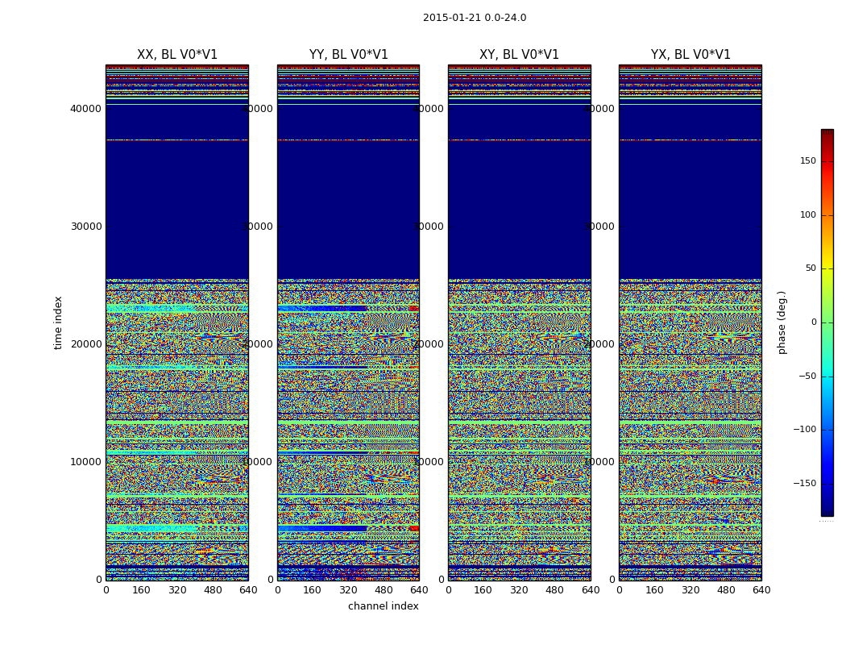Click the '2015-01-21 0.0-24.0' figure title
846x645 pixels.
[x=474, y=18]
